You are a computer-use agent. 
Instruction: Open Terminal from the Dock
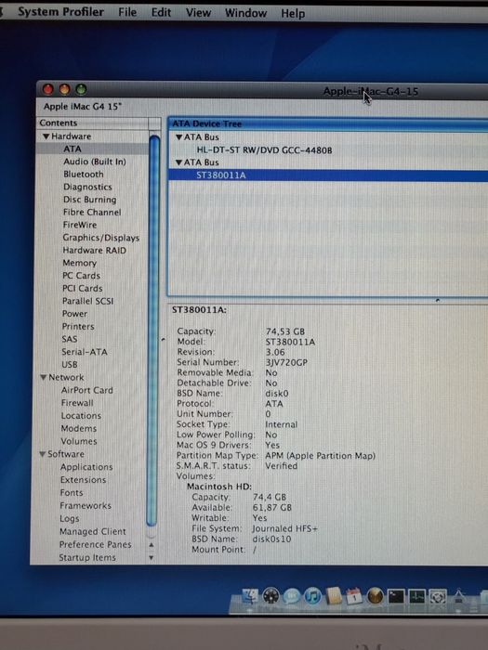click(396, 596)
